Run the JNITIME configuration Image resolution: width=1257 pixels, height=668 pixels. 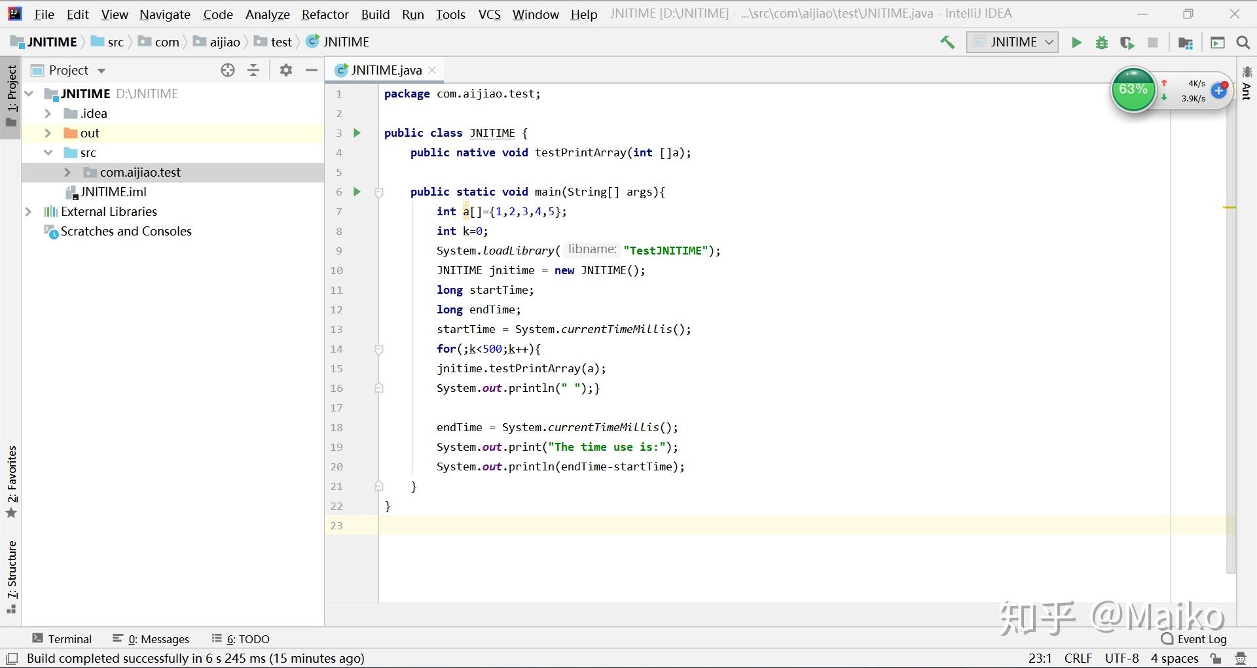tap(1076, 43)
